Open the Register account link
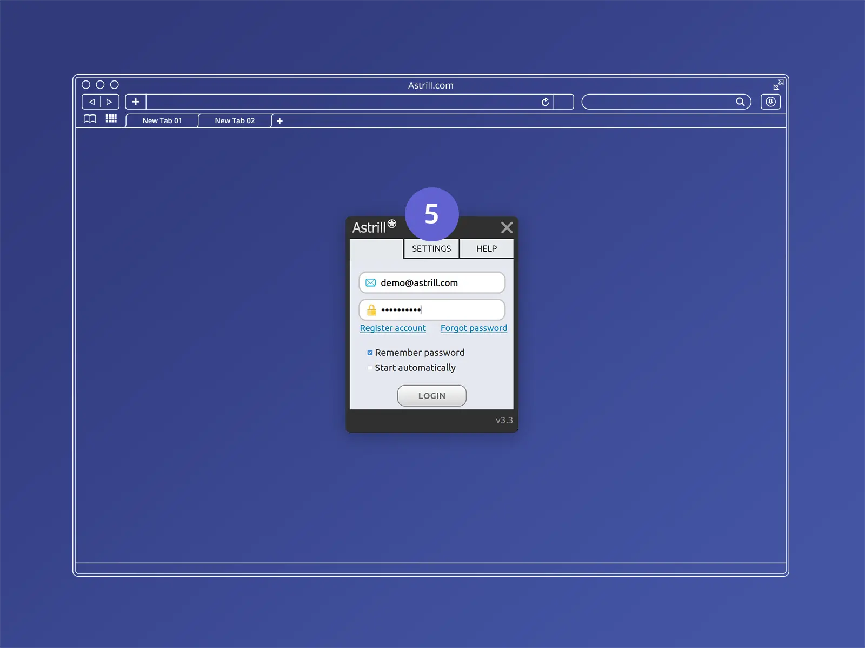The height and width of the screenshot is (648, 865). [393, 328]
